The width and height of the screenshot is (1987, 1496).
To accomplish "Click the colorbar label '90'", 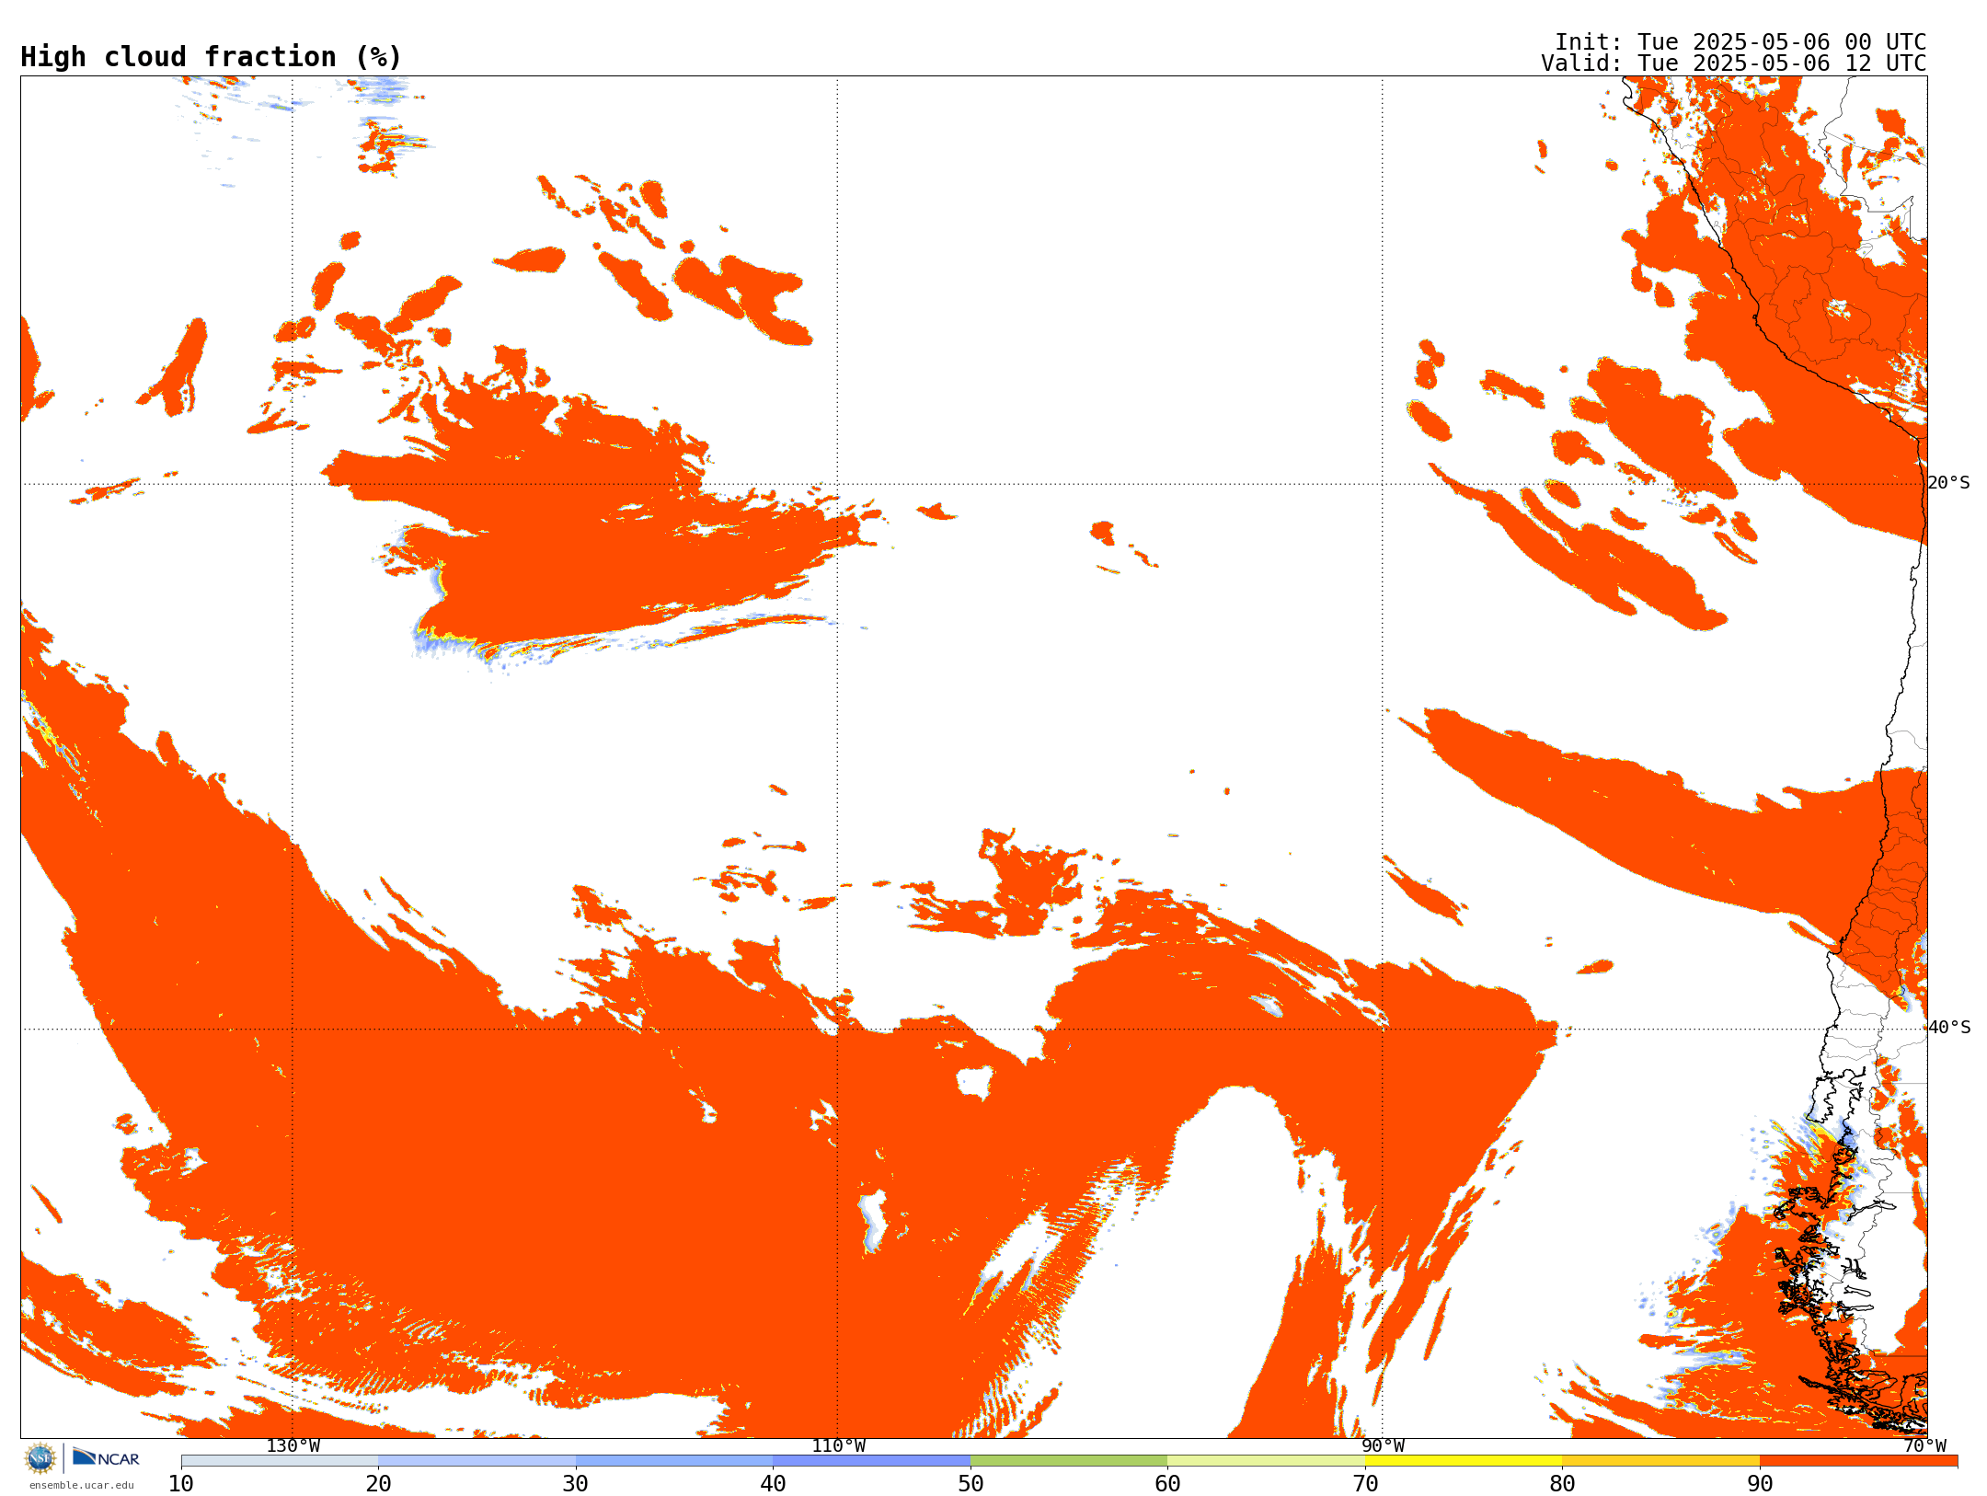I will (x=1760, y=1484).
